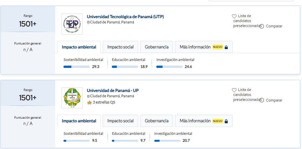Screen dimensions: 302x149
Task: Click the location pin icon under UTP name
Action: (x=88, y=22)
